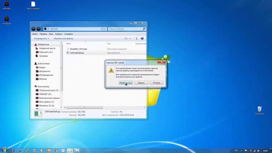Select Рабочий стол in navigation pane
Image resolution: width=272 pixels, height=153 pixels.
(x=45, y=52)
